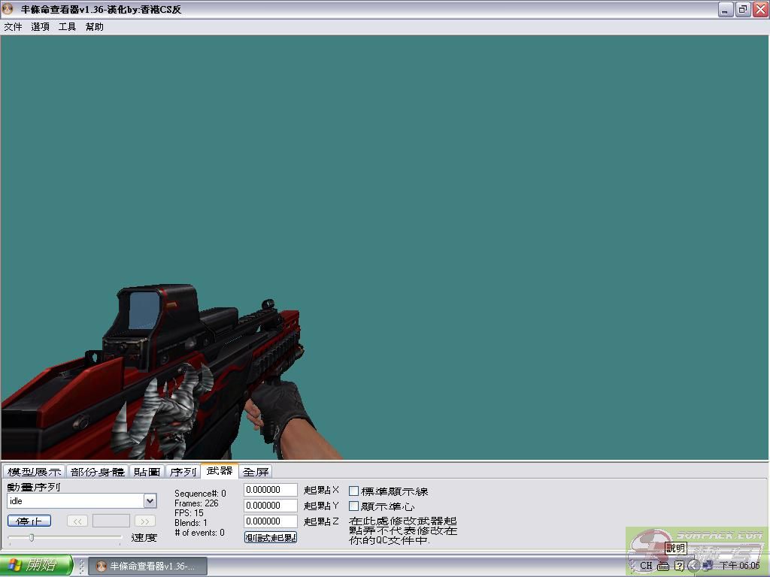This screenshot has width=770, height=577.
Task: Click the animation speed slider handle
Action: [31, 537]
